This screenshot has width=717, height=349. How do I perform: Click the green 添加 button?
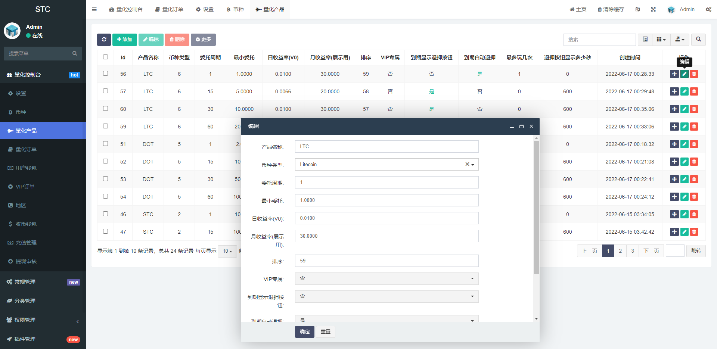(124, 40)
